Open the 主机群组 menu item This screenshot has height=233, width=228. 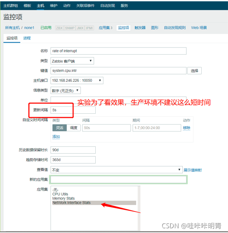pos(10,6)
